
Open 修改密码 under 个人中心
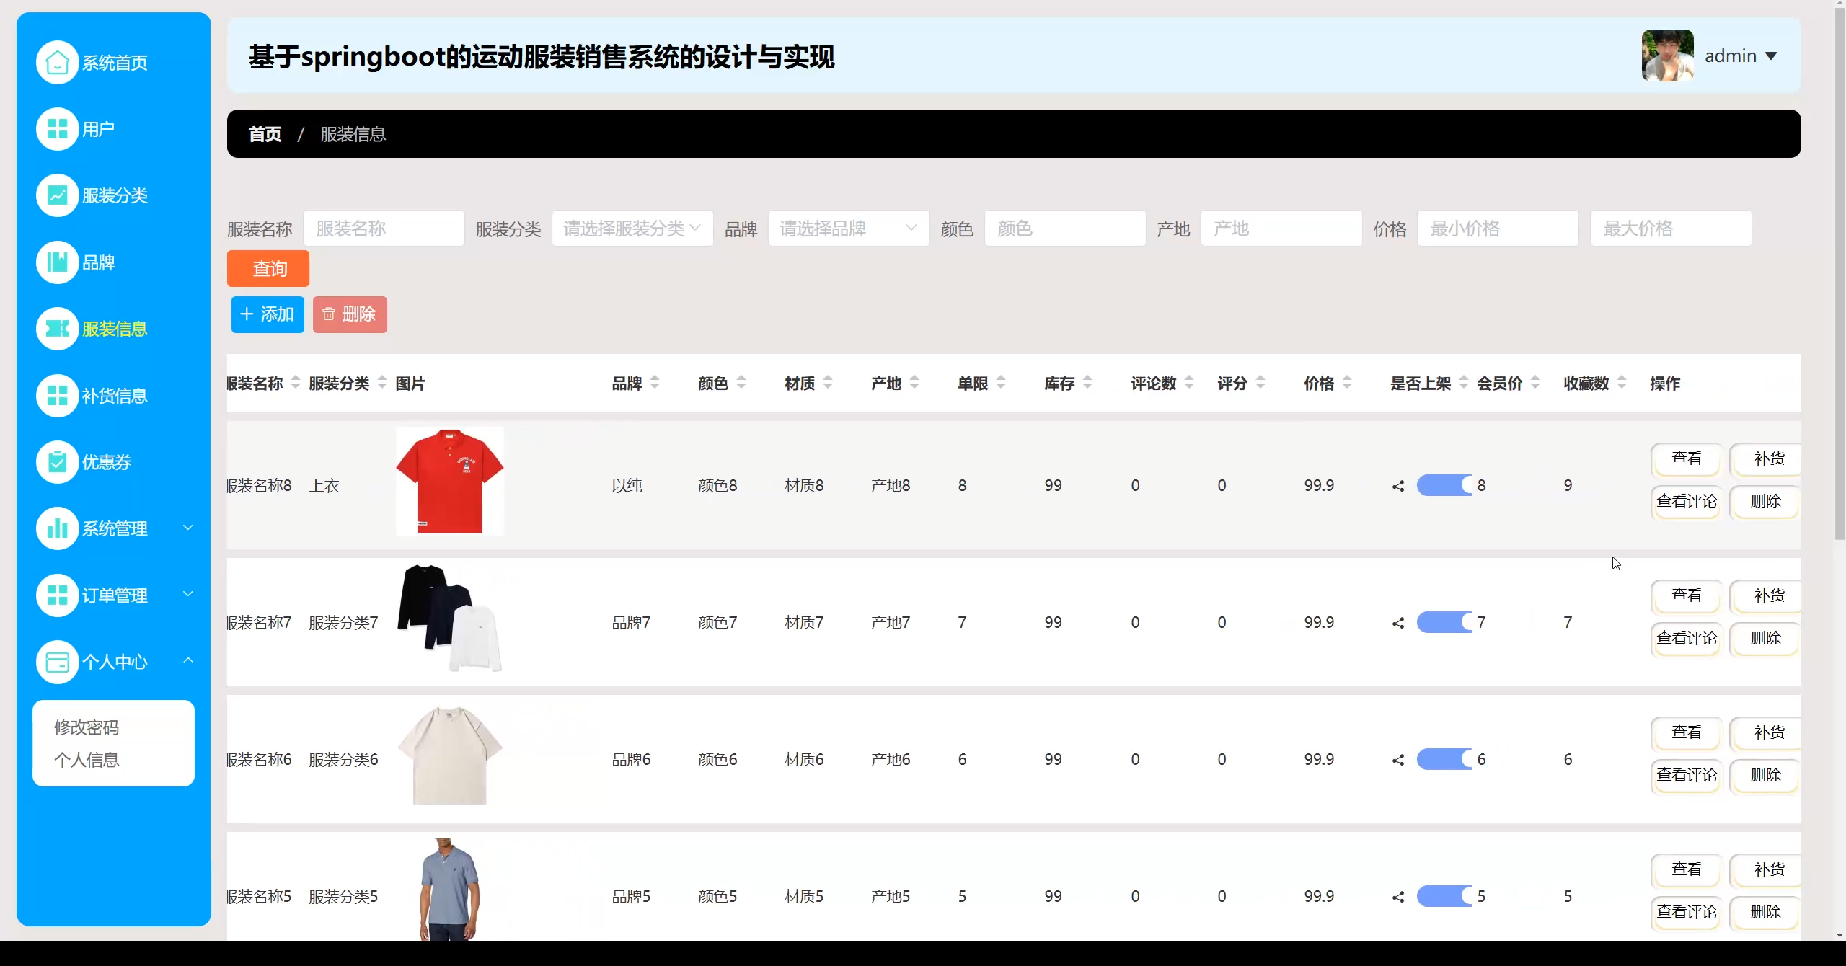tap(87, 727)
